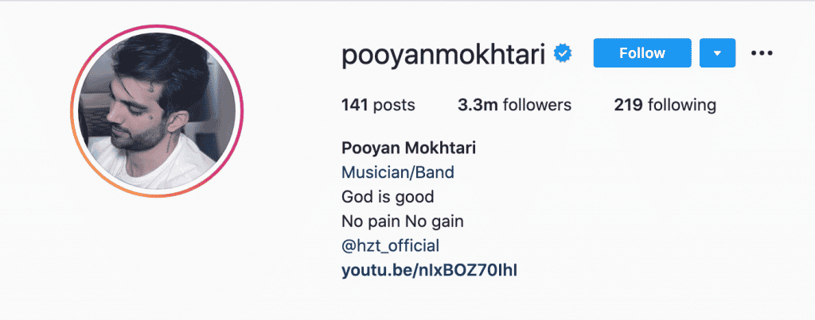Screen dimensions: 815x320
Task: Click the blue verified badge
Action: (x=564, y=54)
